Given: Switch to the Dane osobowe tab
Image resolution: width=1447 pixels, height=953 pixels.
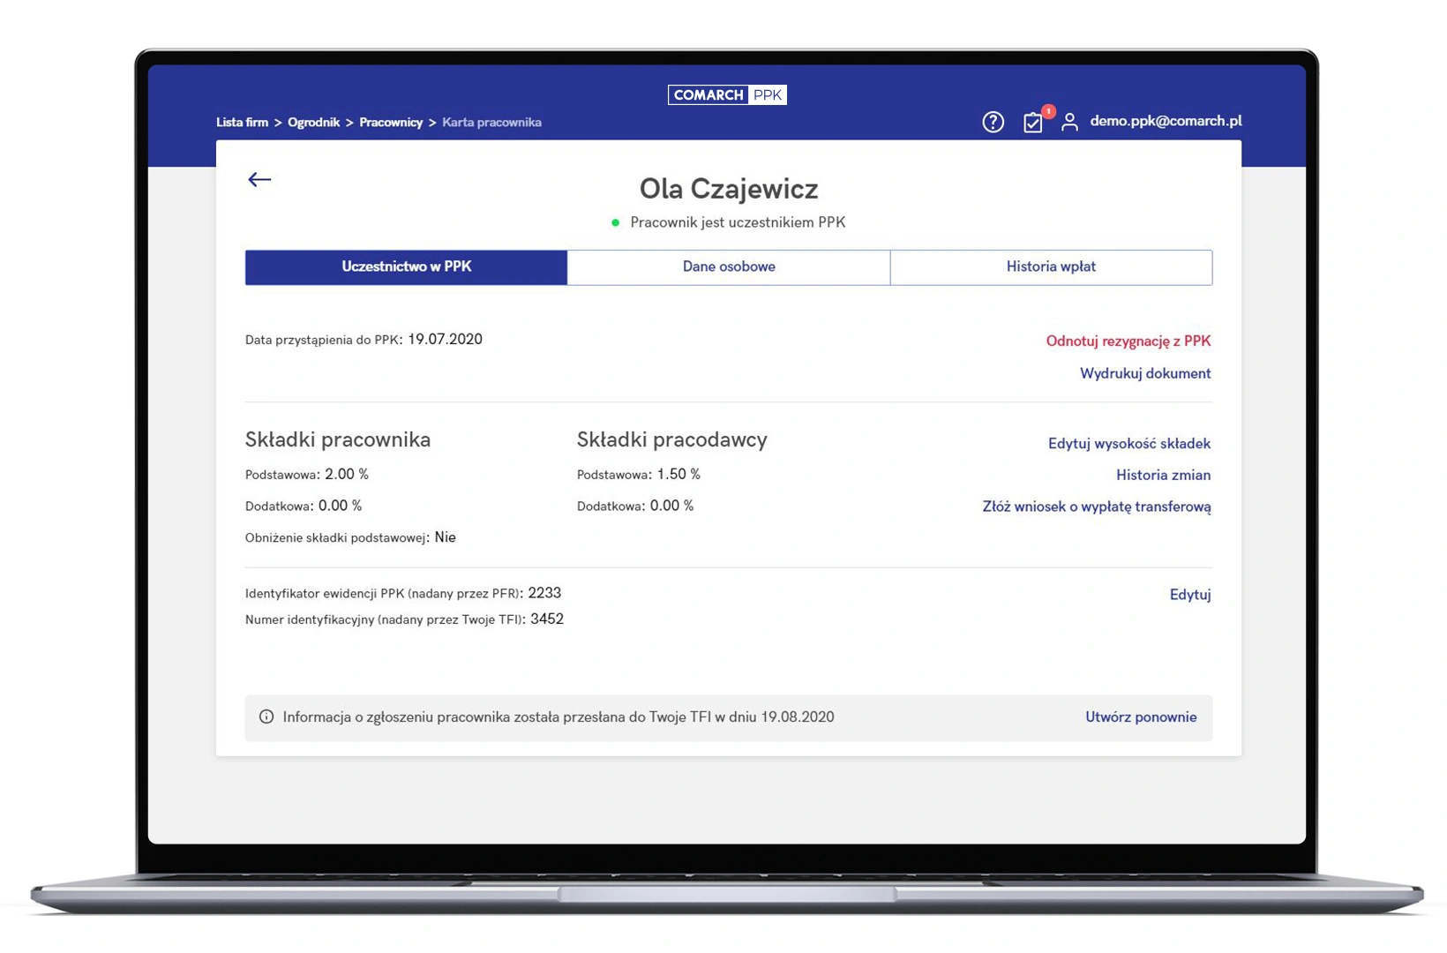Looking at the screenshot, I should point(729,266).
